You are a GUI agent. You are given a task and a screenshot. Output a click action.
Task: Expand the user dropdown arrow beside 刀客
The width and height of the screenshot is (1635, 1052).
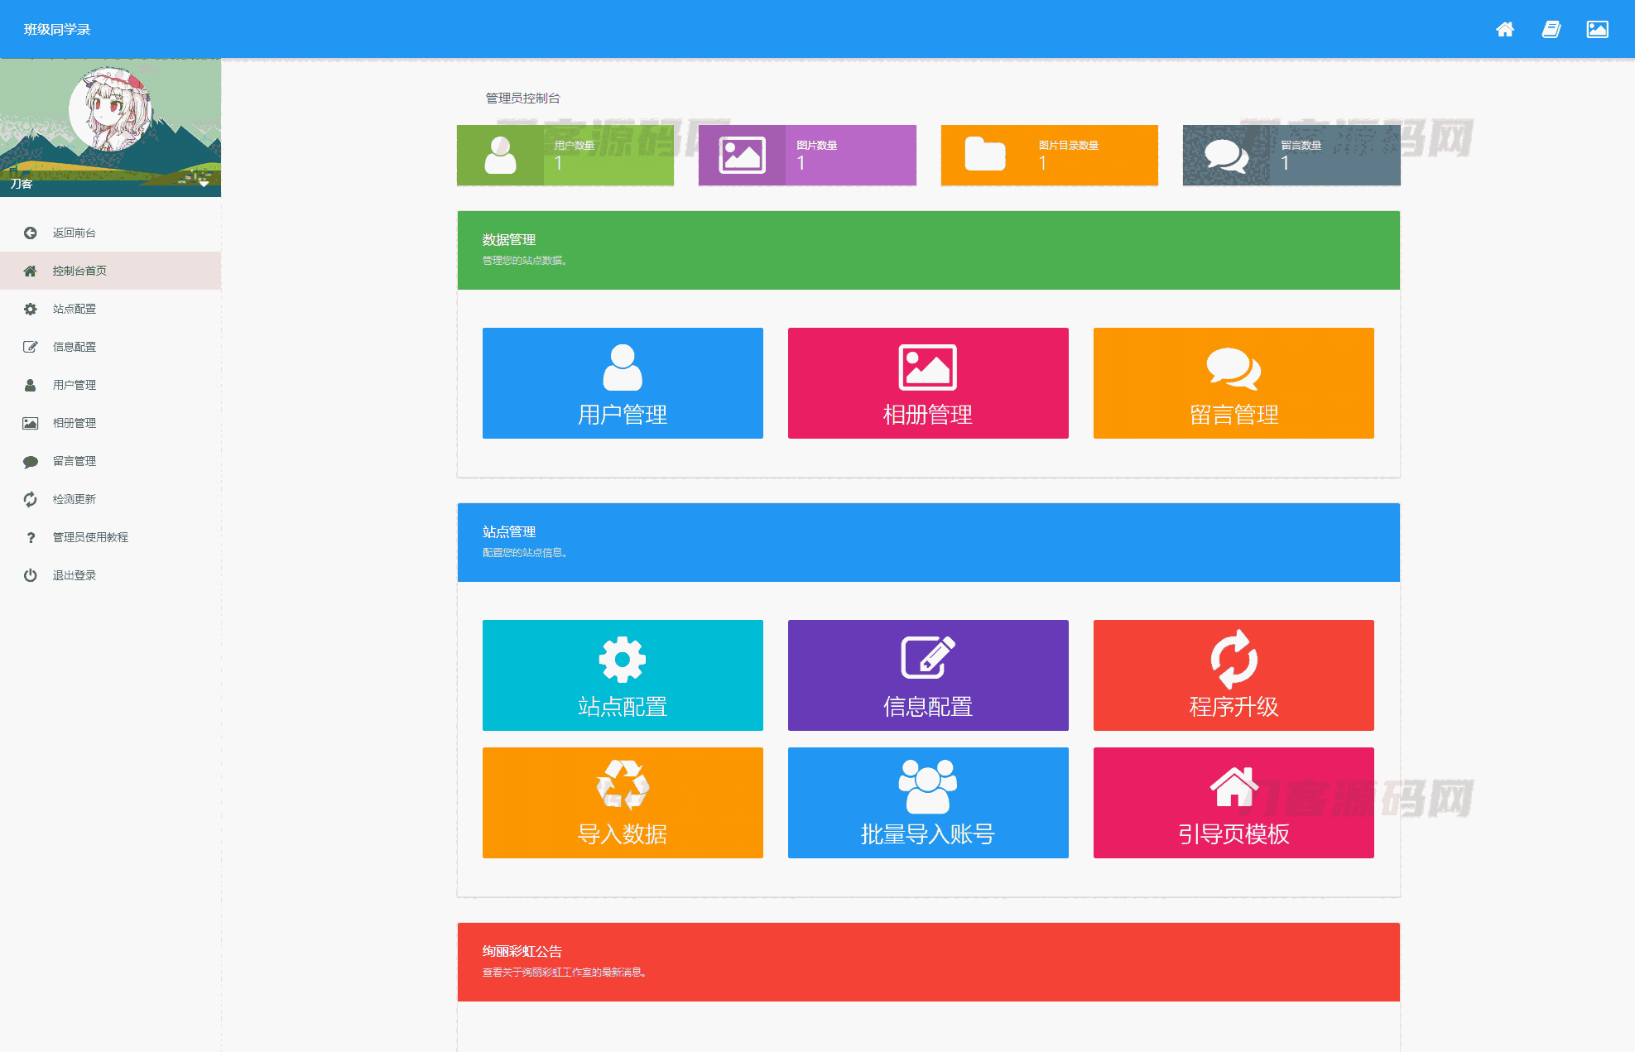coord(204,184)
